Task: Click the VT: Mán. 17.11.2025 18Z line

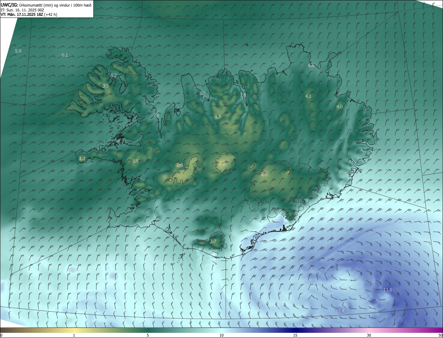Action: coord(30,15)
